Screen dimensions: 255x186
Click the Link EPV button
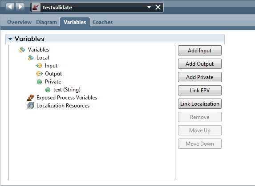point(200,90)
